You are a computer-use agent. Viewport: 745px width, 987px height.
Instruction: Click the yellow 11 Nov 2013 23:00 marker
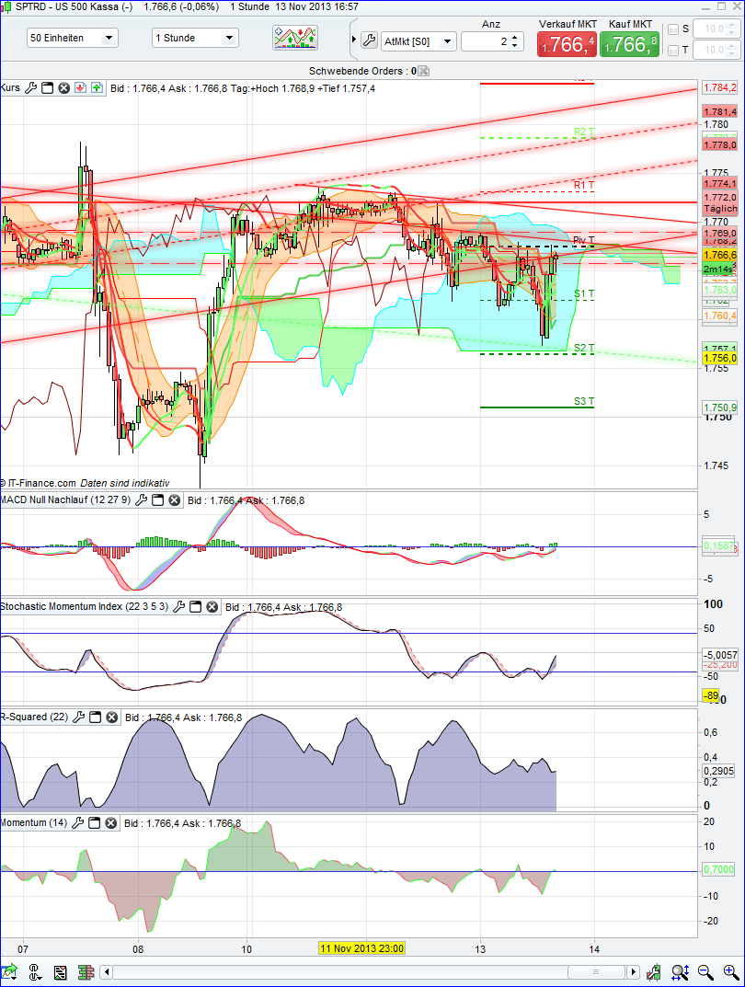click(x=361, y=948)
